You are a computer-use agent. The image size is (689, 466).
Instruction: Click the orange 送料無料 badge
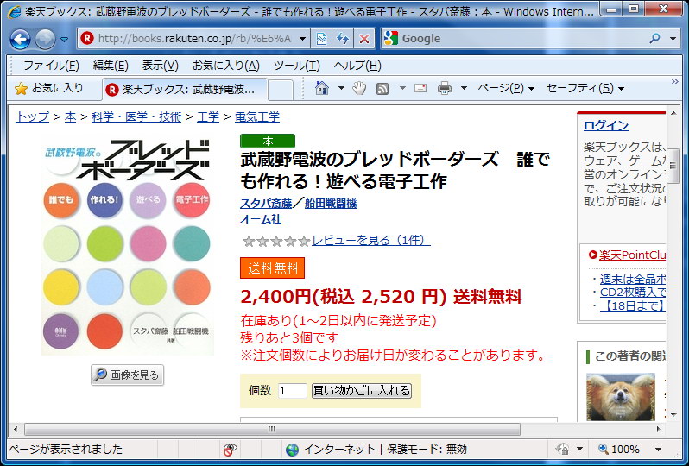coord(273,268)
